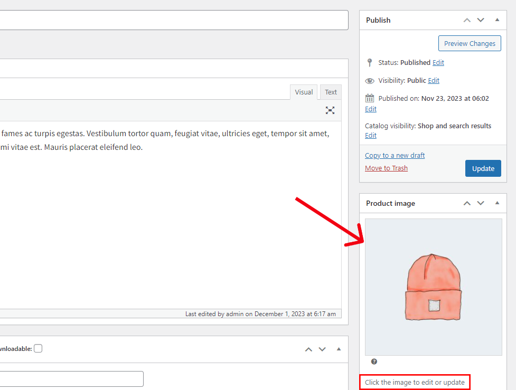Collapse the Publish panel triangle toggle
516x390 pixels.
click(x=497, y=20)
